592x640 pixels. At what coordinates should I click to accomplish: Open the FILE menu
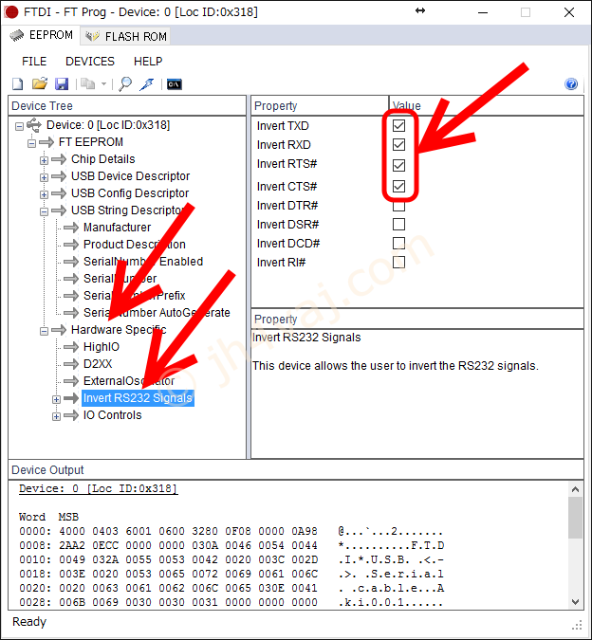point(34,62)
